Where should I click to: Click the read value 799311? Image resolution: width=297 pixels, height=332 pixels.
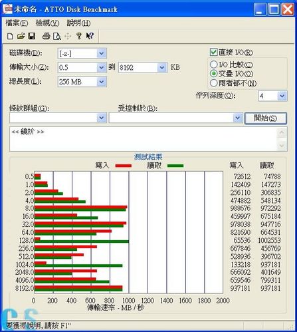pyautogui.click(x=270, y=280)
